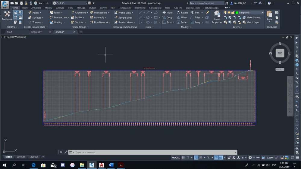Click the Paste button
The width and height of the screenshot is (301, 169).
pos(270,17)
